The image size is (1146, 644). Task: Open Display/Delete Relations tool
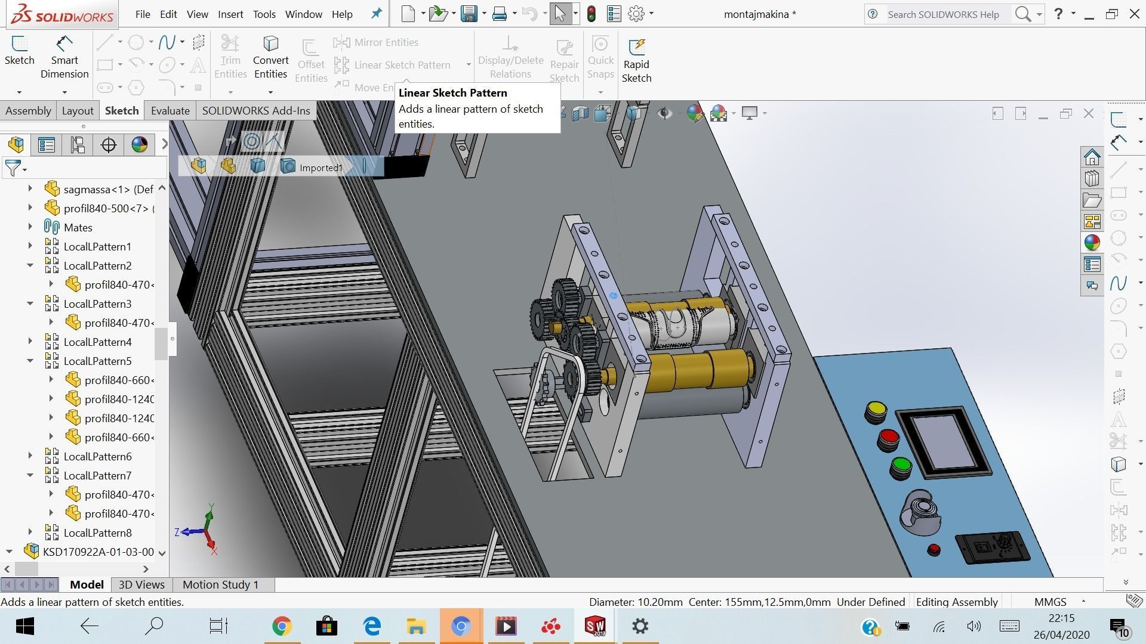point(510,57)
